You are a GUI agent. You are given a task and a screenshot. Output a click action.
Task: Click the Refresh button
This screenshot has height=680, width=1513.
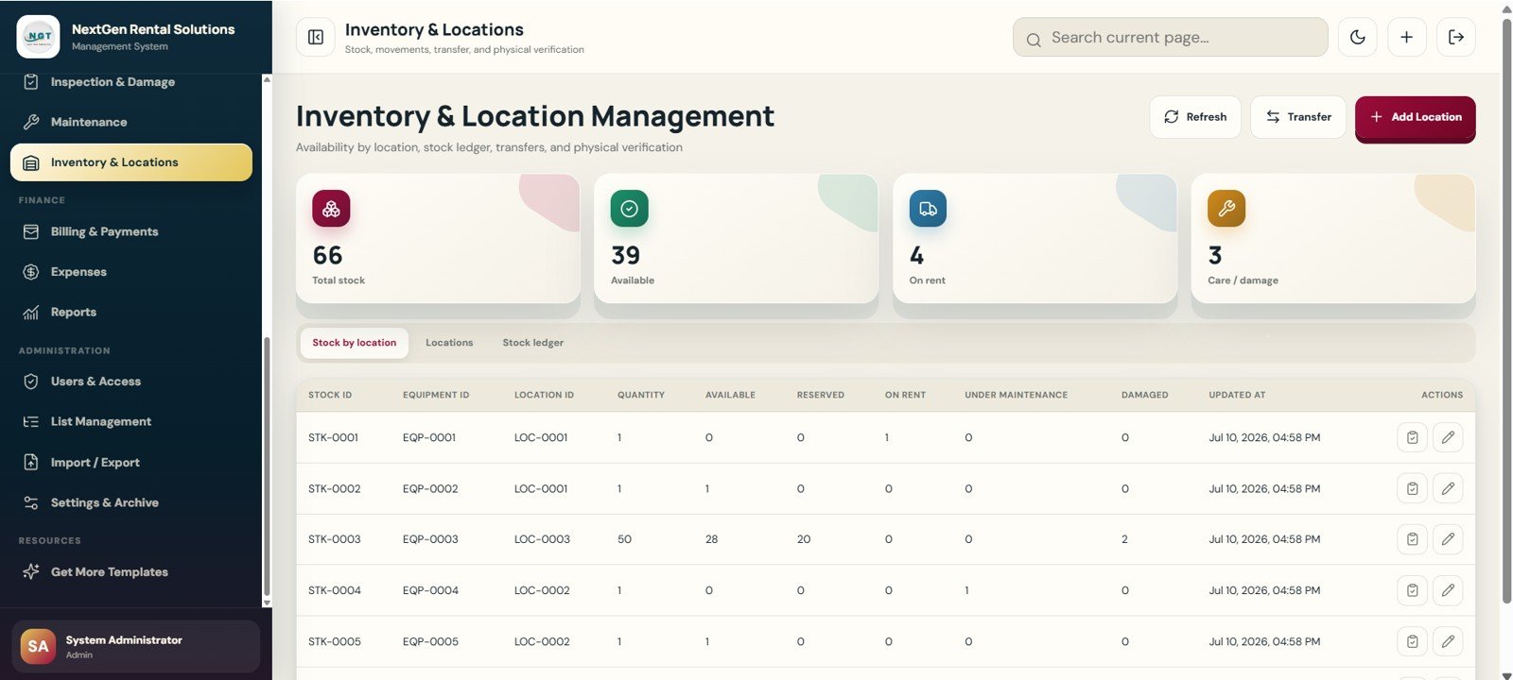click(x=1195, y=117)
